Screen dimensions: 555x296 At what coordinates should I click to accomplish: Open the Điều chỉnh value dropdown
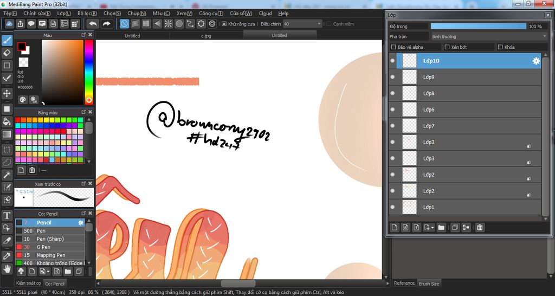tap(319, 24)
